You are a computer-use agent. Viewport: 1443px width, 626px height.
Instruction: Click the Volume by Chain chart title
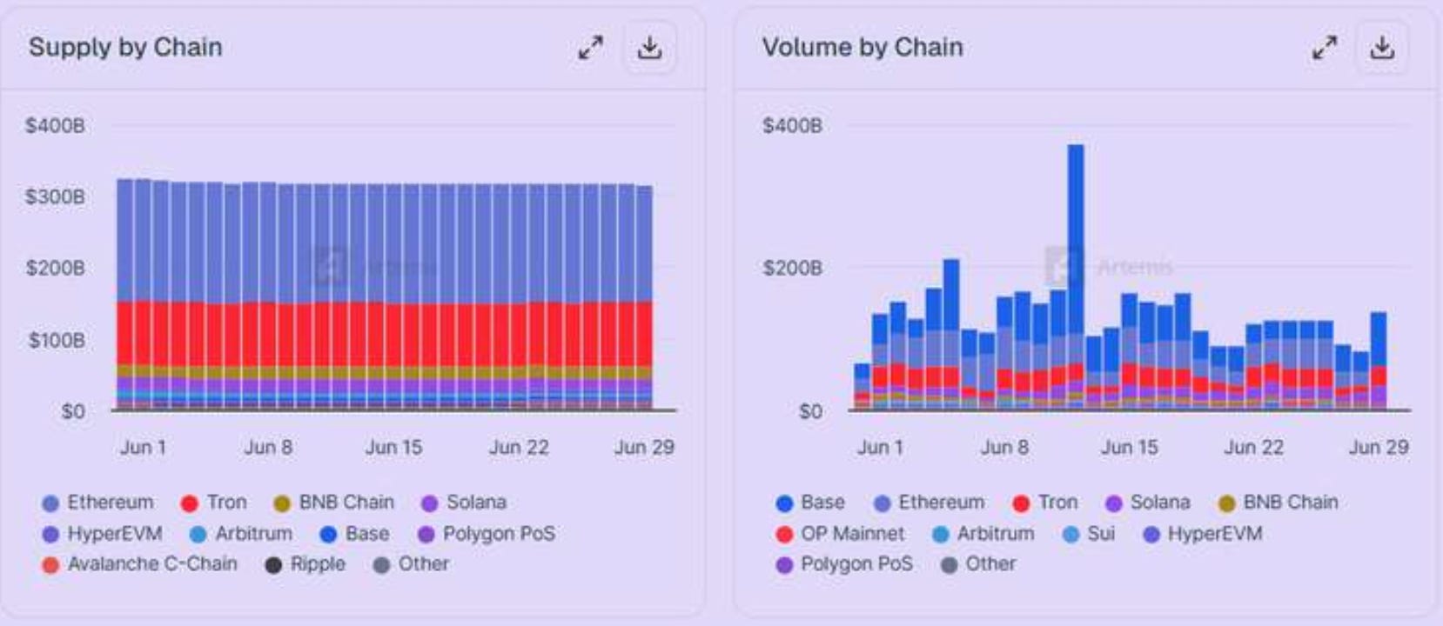pyautogui.click(x=862, y=47)
